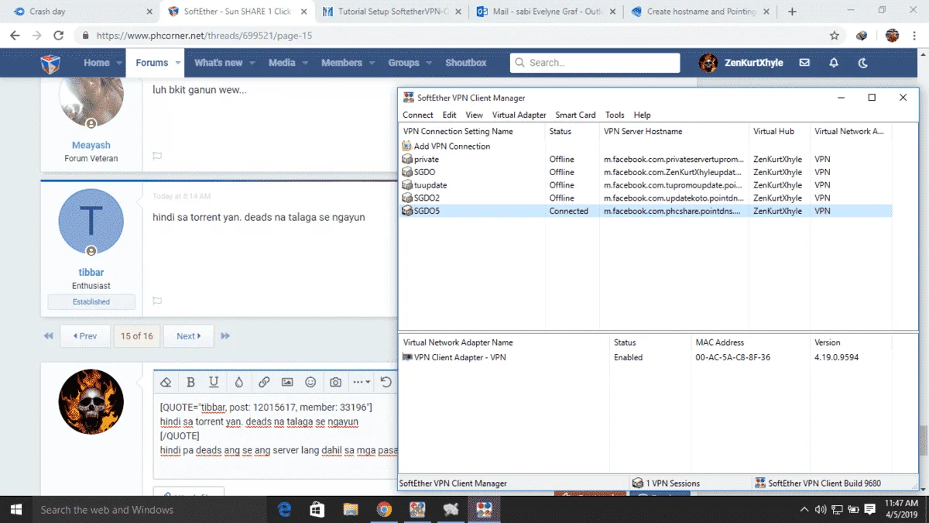
Task: Bookmark page with star icon in address bar
Action: [x=835, y=36]
